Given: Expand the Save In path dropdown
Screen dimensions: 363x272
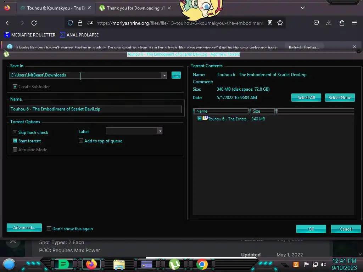Looking at the screenshot, I should [x=164, y=75].
